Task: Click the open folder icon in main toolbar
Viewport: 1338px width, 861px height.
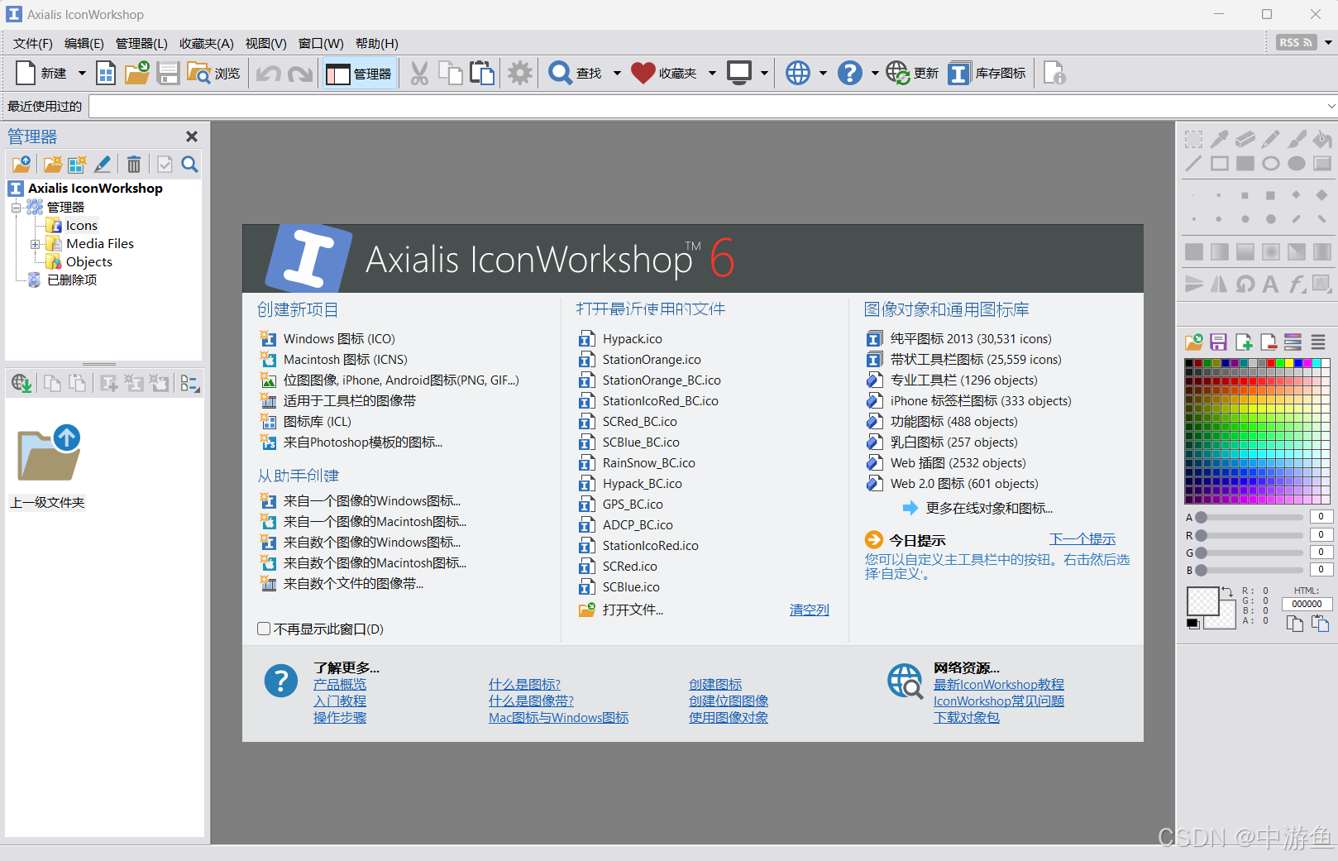Action: pyautogui.click(x=137, y=74)
